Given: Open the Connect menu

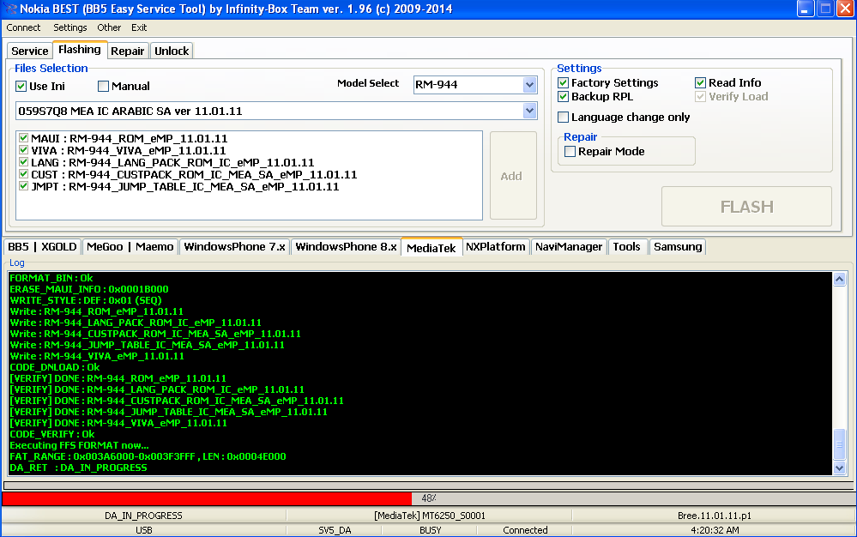Looking at the screenshot, I should (23, 27).
